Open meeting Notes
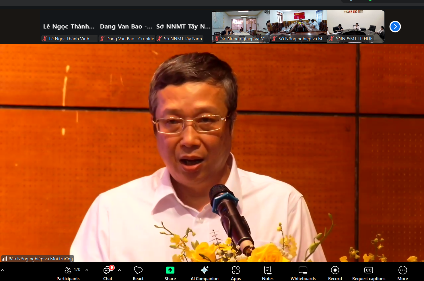Viewport: 424px width, 281px height. (267, 273)
